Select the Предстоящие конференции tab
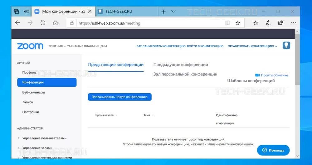The height and width of the screenshot is (165, 312). 116,65
